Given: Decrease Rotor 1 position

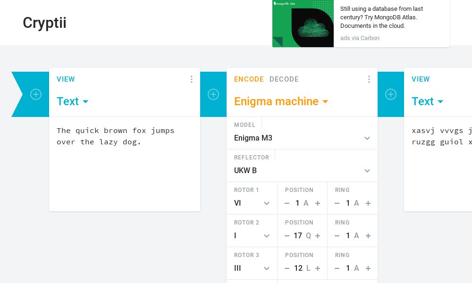Looking at the screenshot, I should pos(287,203).
